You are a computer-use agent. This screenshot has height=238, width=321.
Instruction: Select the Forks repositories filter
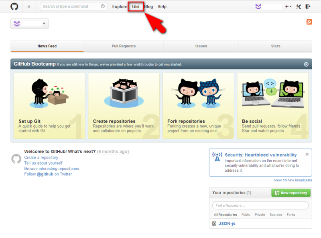(291, 215)
